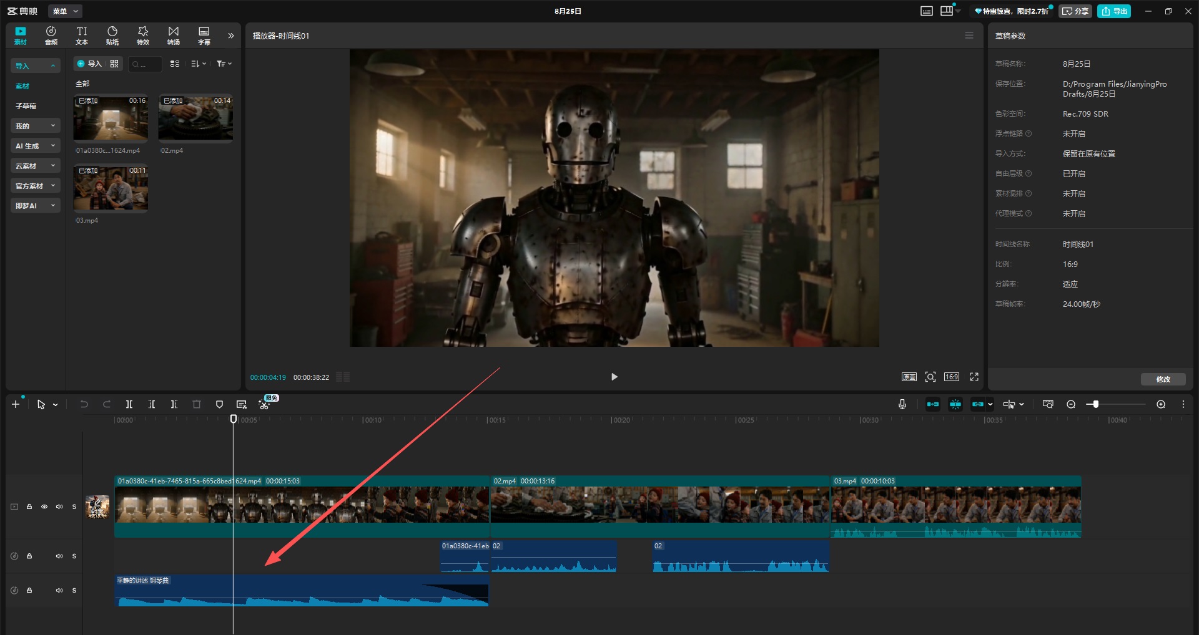Select the 子草稿 sidebar item
The width and height of the screenshot is (1199, 635).
click(x=26, y=106)
